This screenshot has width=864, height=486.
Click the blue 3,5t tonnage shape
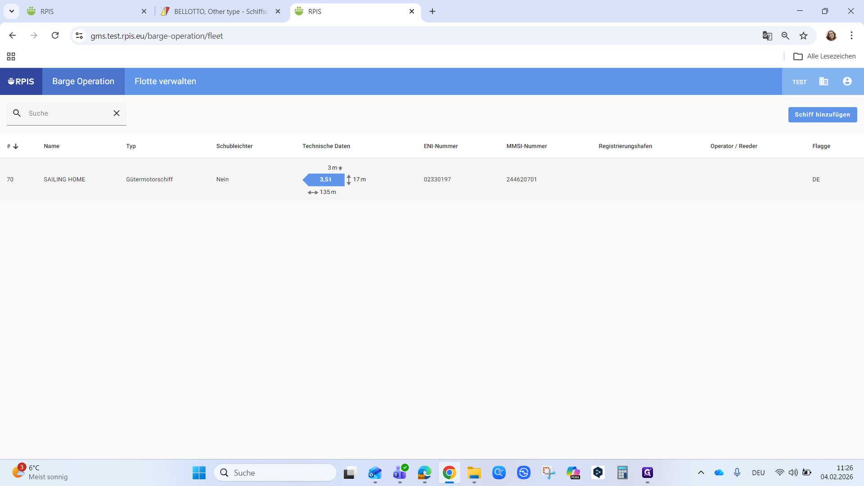coord(325,180)
